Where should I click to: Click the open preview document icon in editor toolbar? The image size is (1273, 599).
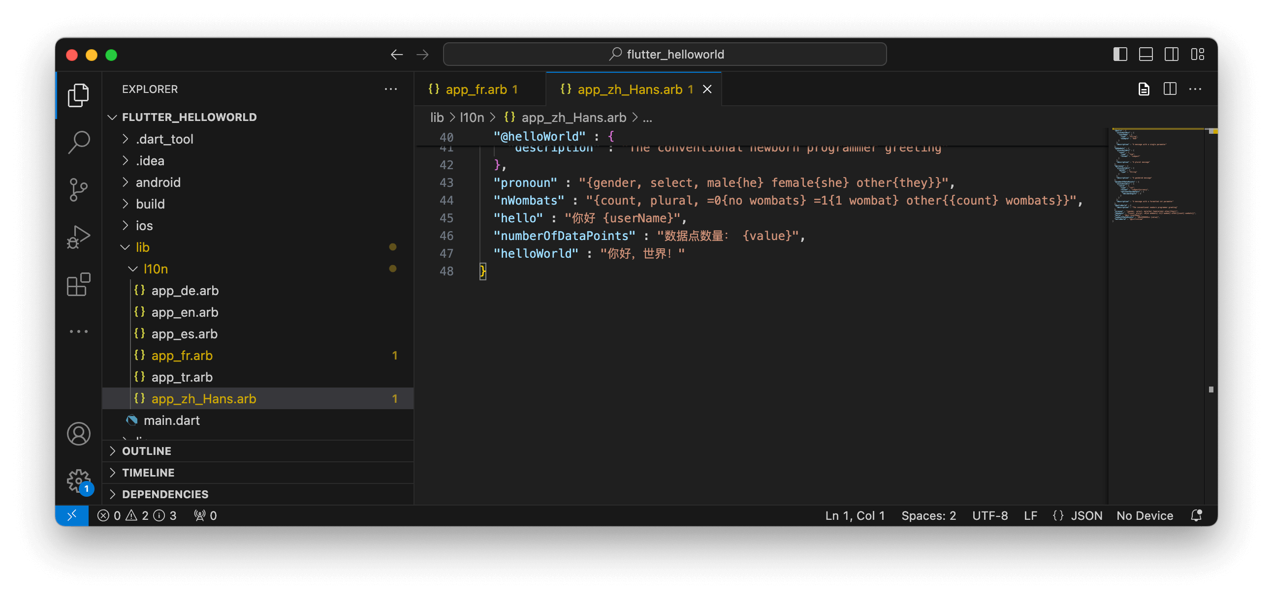point(1144,89)
